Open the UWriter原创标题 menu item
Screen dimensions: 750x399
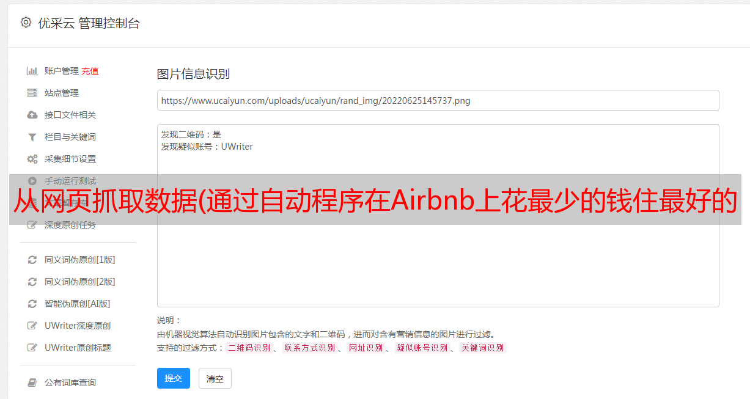click(78, 348)
